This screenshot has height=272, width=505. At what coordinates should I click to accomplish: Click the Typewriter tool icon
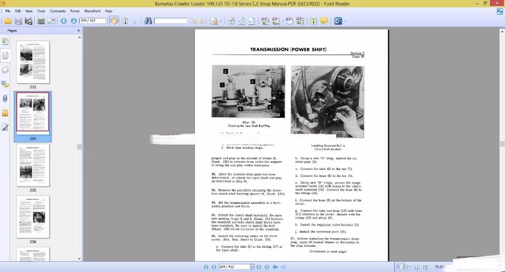pyautogui.click(x=314, y=21)
